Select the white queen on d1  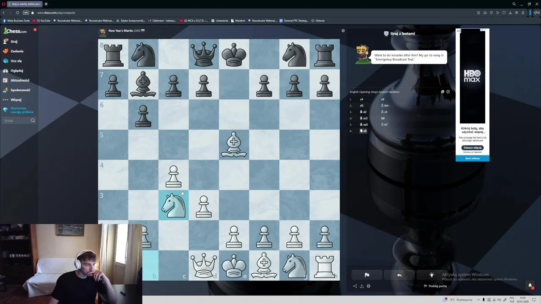pos(204,265)
